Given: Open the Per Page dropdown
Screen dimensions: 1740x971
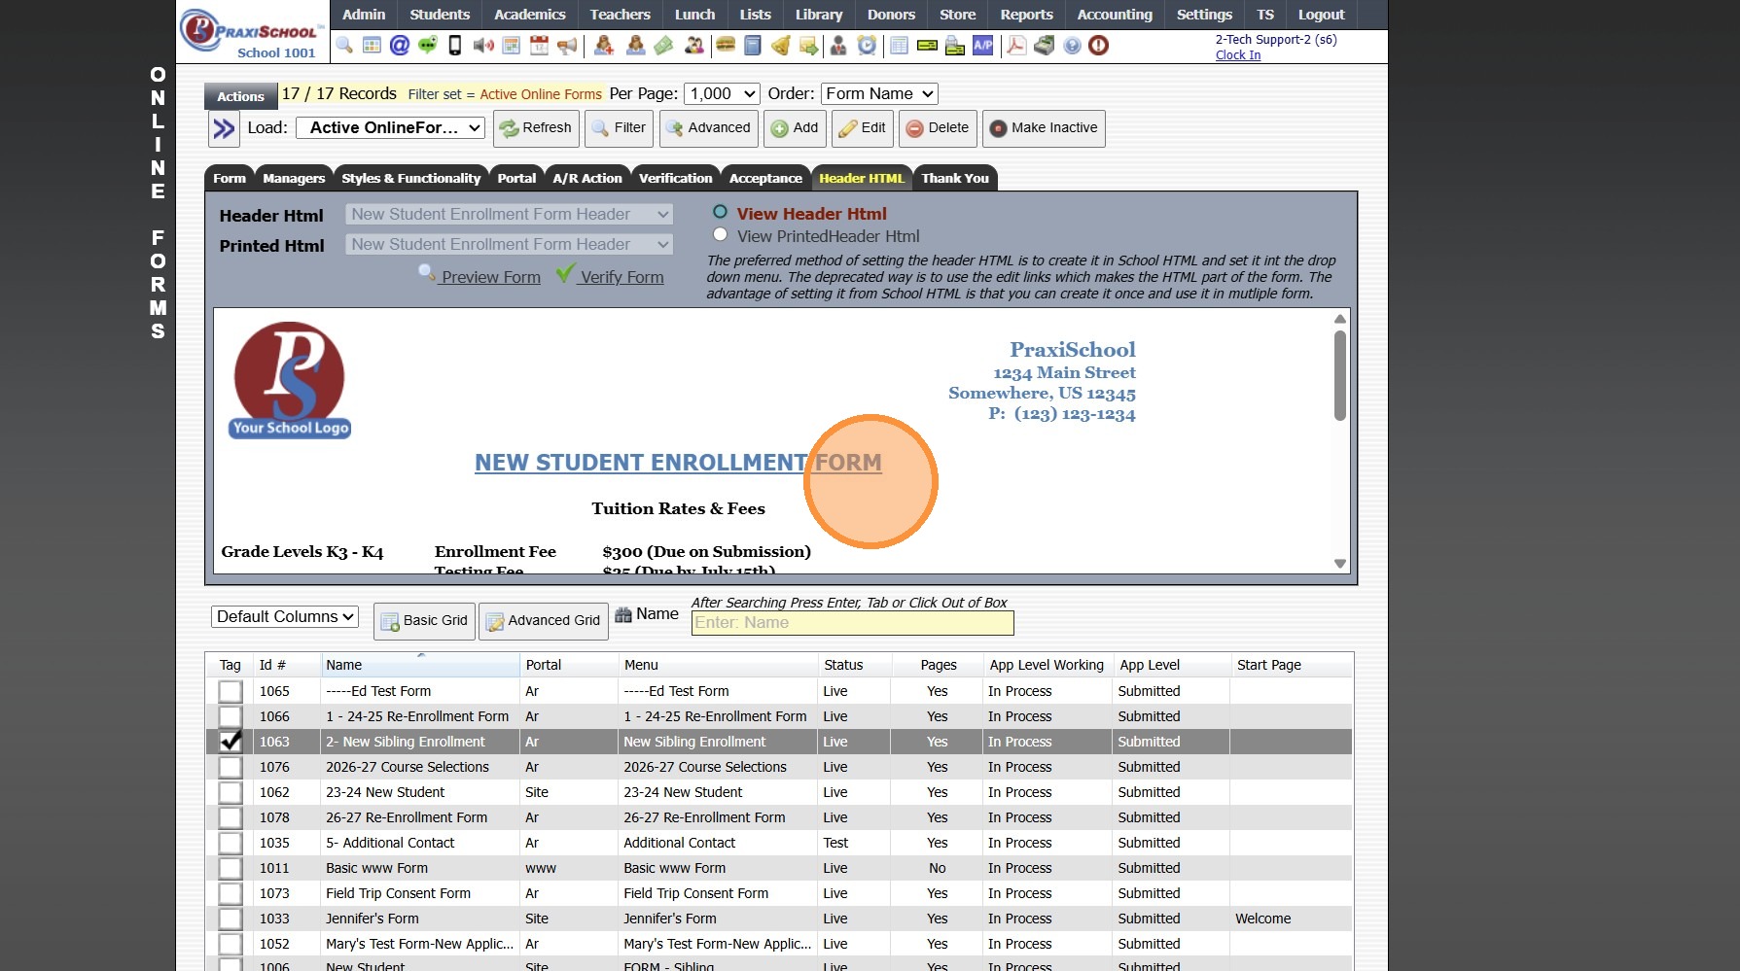Looking at the screenshot, I should tap(722, 94).
